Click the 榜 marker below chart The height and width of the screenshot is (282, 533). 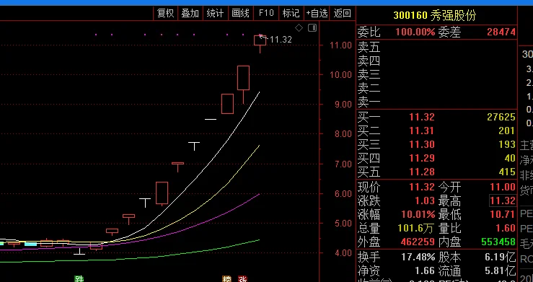click(x=226, y=279)
